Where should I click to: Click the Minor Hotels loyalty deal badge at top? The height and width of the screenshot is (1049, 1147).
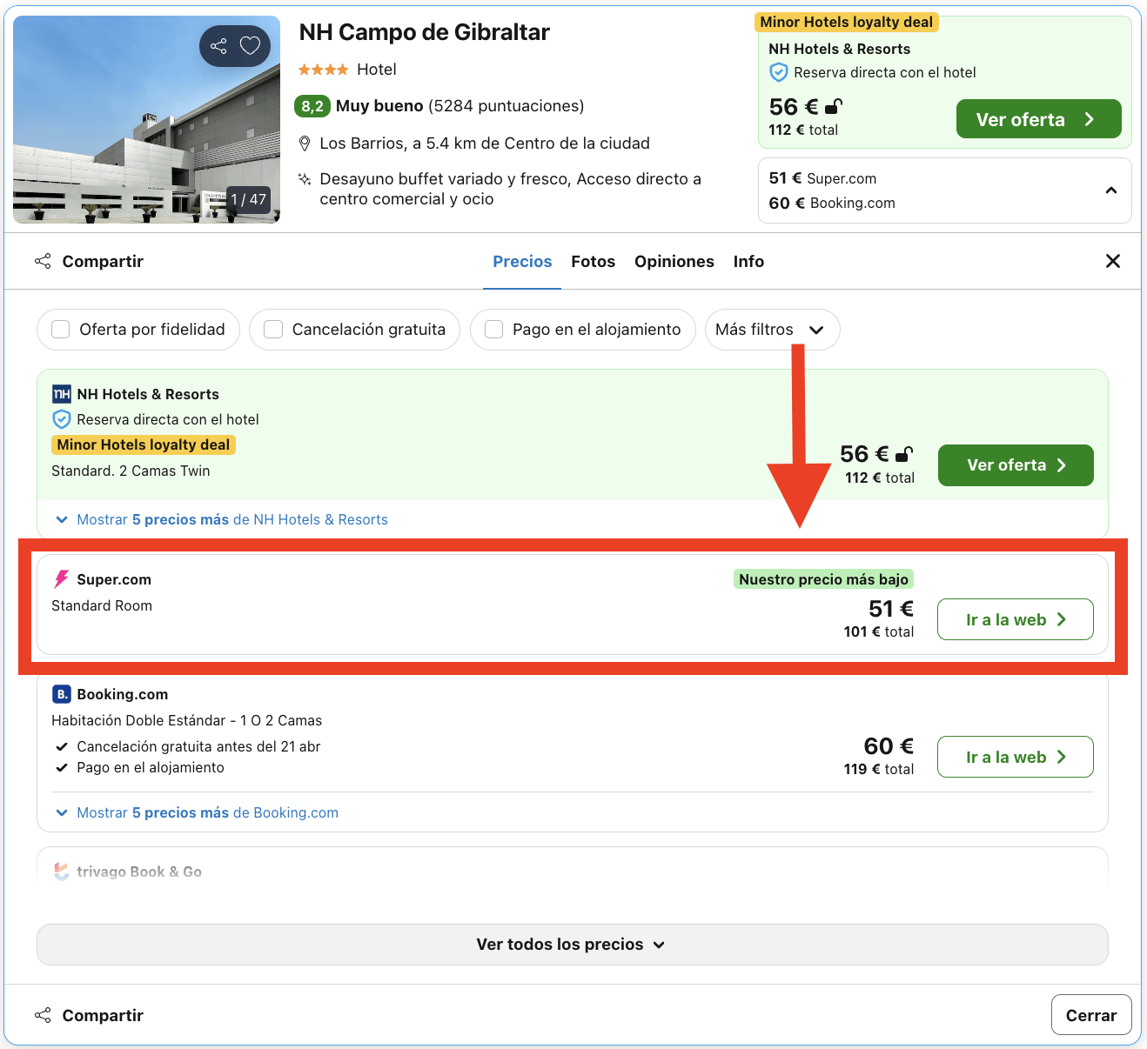pos(846,22)
